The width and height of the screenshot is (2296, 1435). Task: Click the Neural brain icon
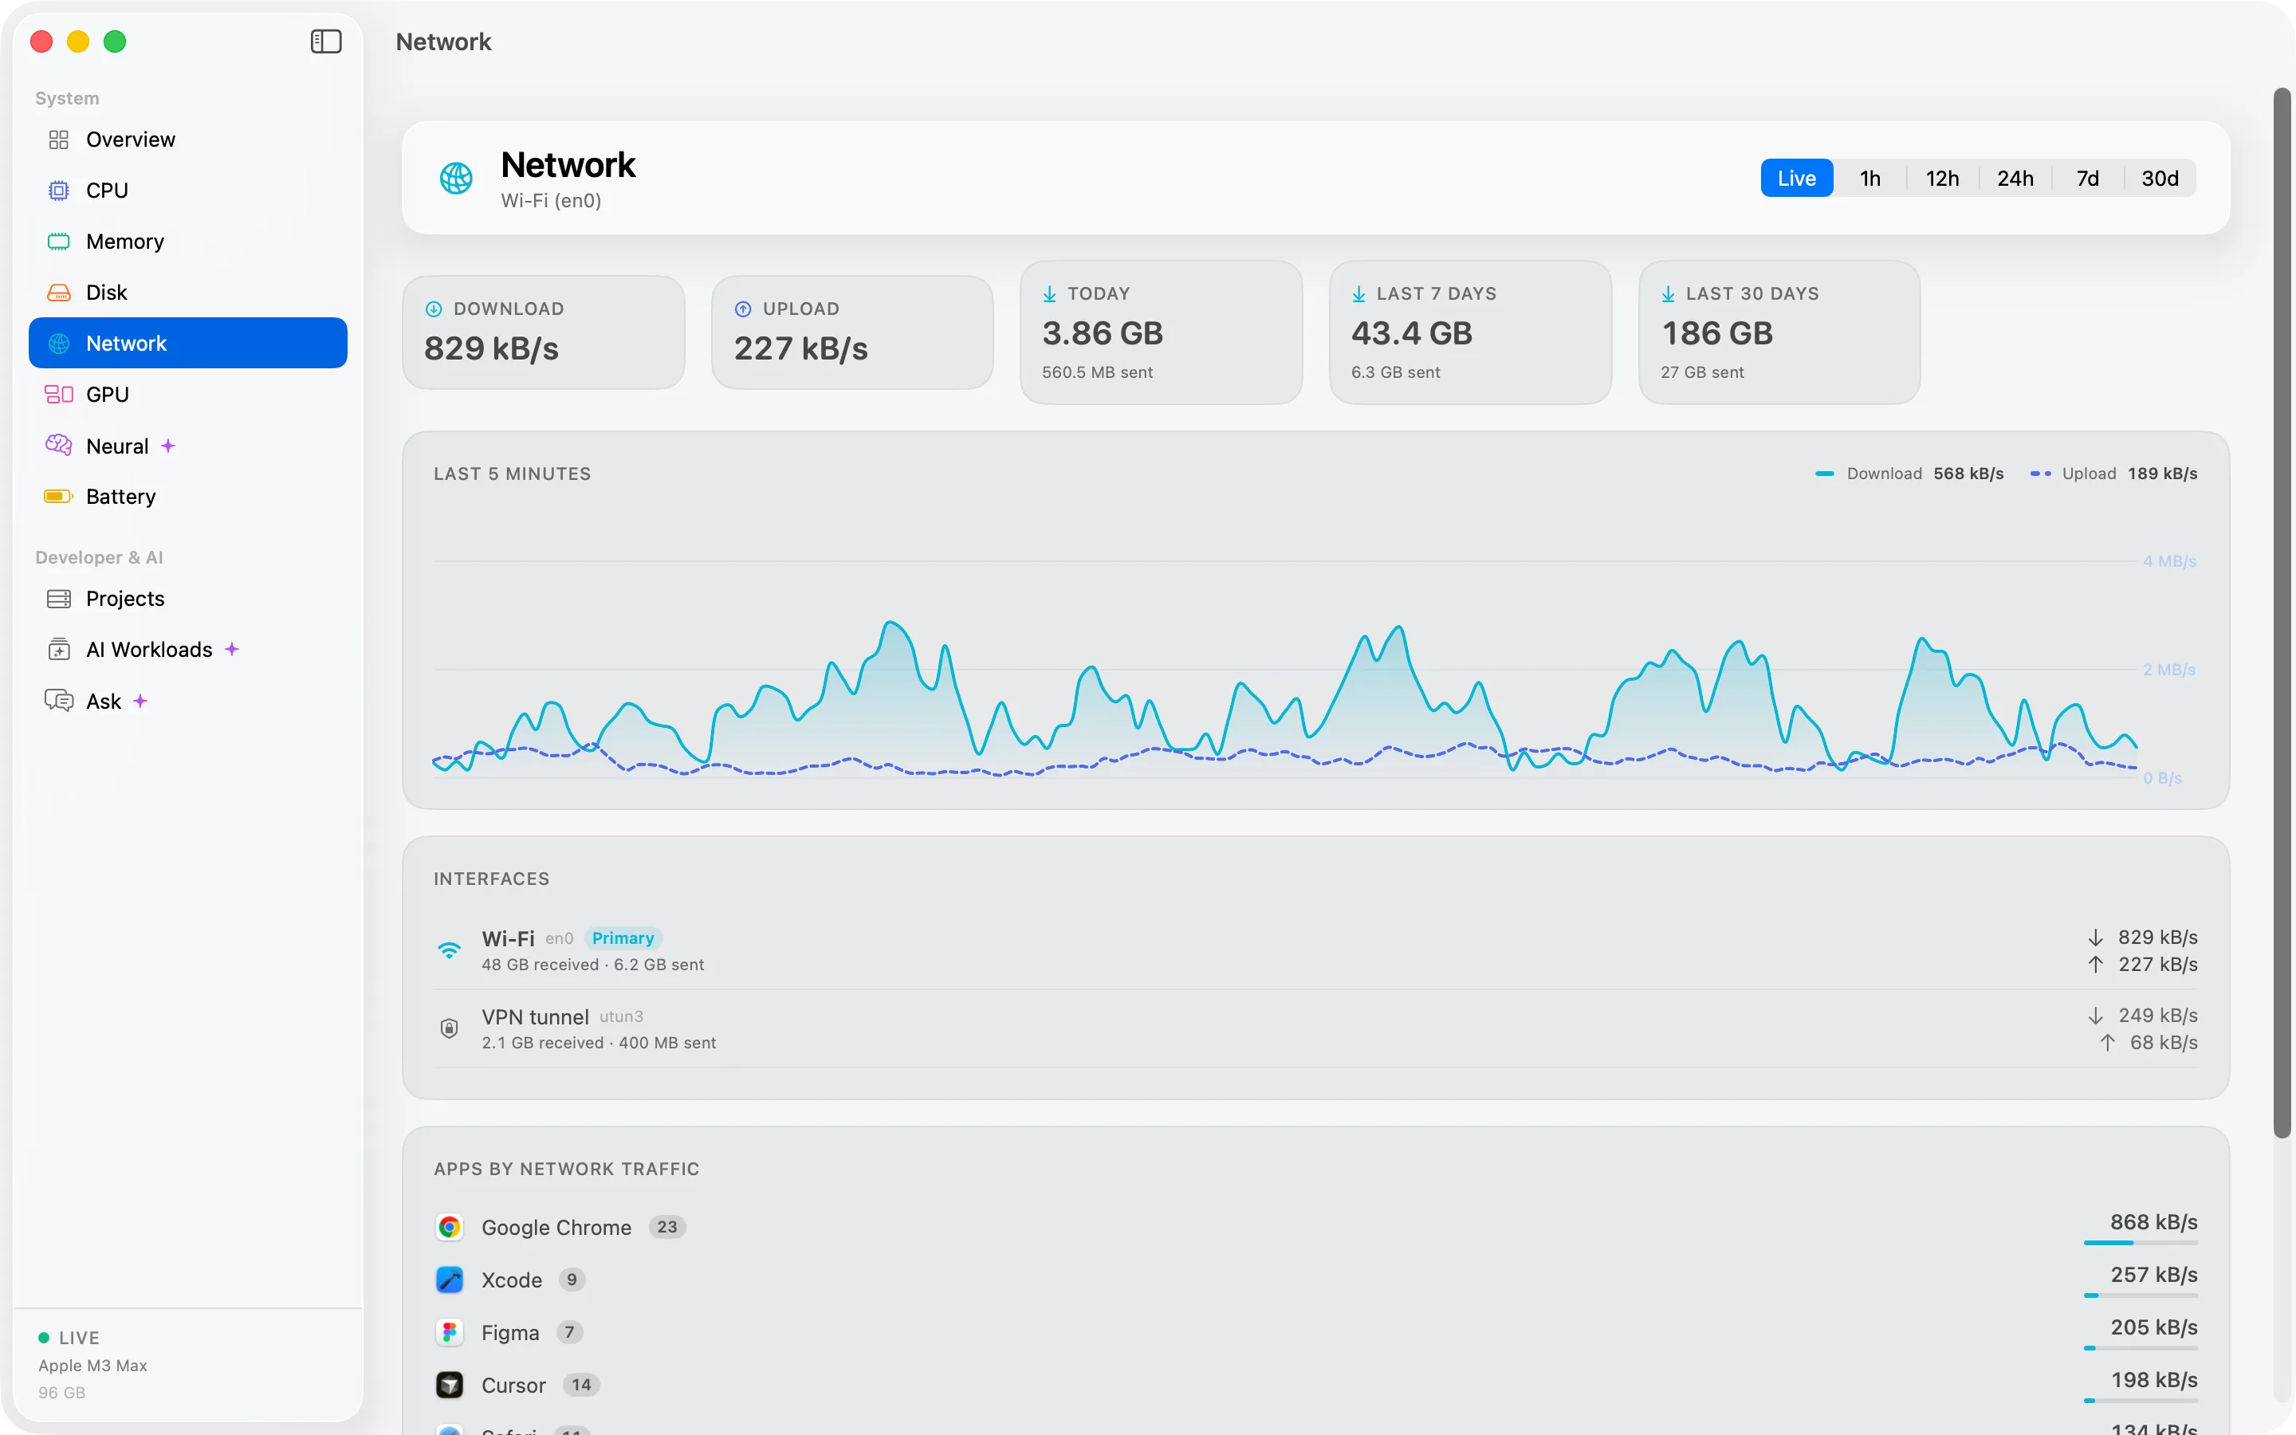coord(59,445)
